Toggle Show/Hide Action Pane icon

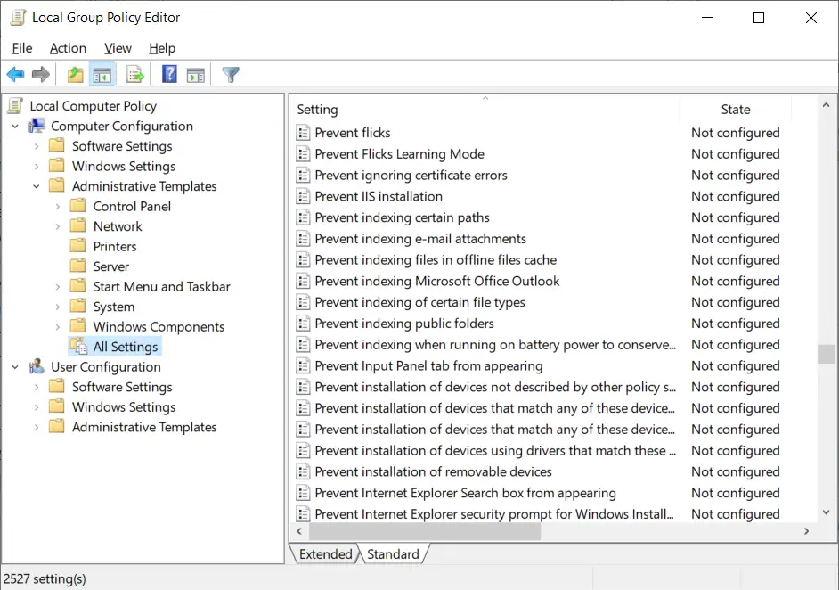[195, 75]
